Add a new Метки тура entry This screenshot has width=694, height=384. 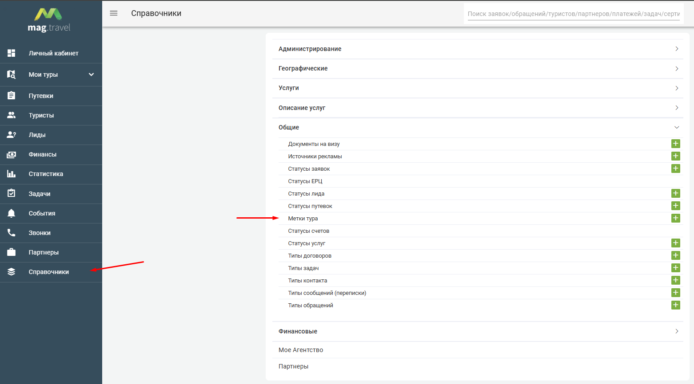[x=676, y=218]
